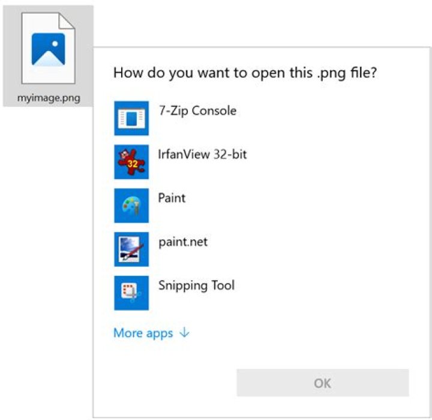Select the Paint text entry
This screenshot has width=432, height=420.
(172, 198)
